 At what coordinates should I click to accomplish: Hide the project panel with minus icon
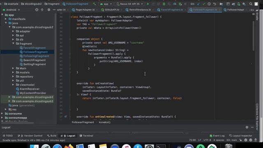[54, 10]
